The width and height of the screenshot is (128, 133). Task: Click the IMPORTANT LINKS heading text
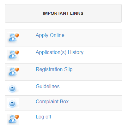[x=63, y=13]
